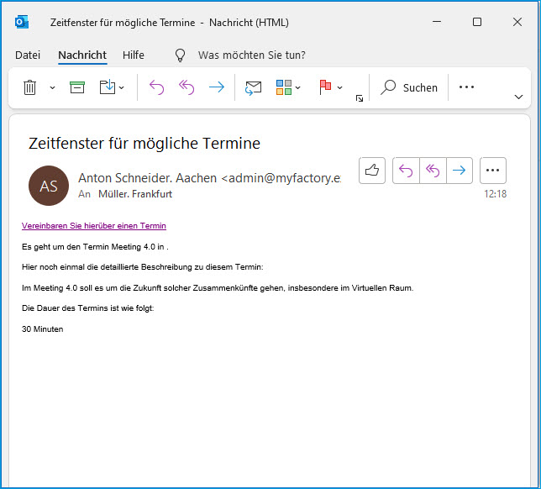Click the Suchen search button
This screenshot has width=541, height=489.
pyautogui.click(x=410, y=87)
